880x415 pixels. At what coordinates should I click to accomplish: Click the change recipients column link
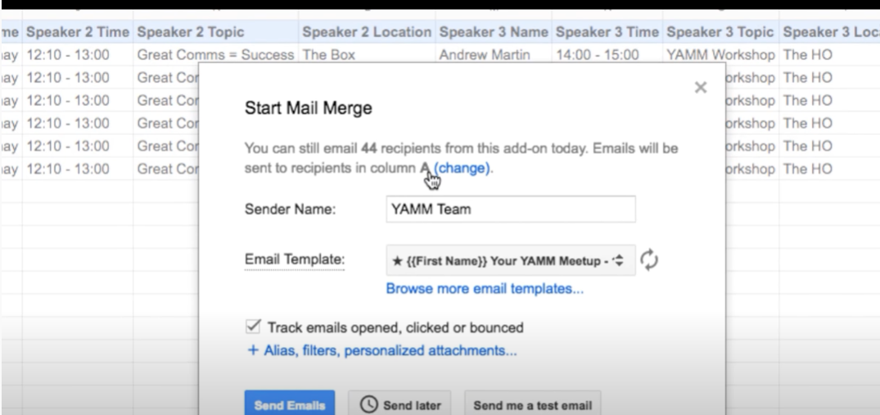click(462, 168)
